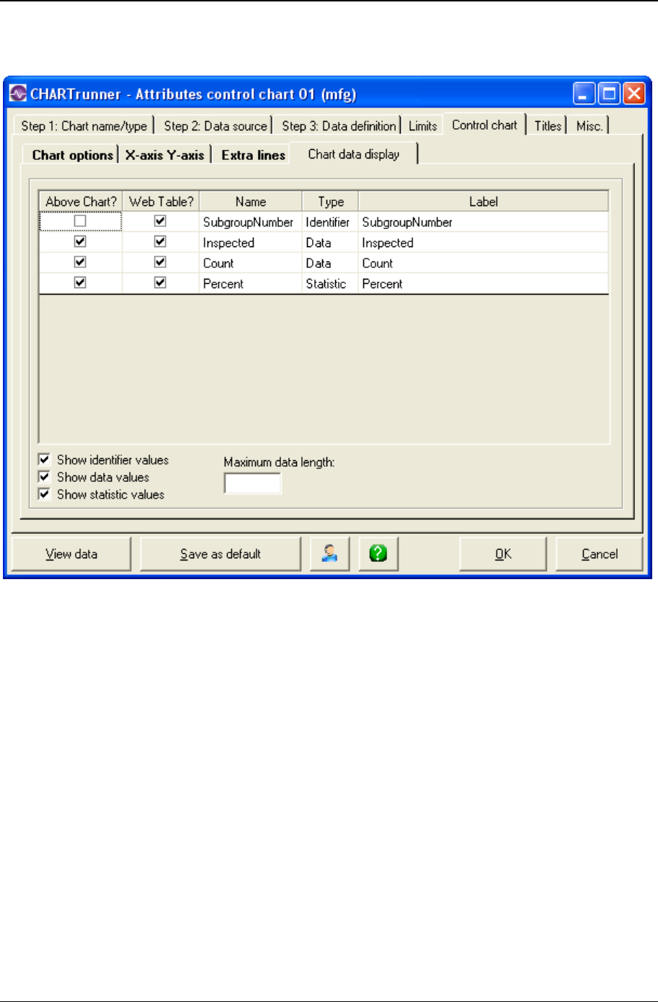Select the Count name cell
The image size is (658, 1002).
tap(251, 263)
